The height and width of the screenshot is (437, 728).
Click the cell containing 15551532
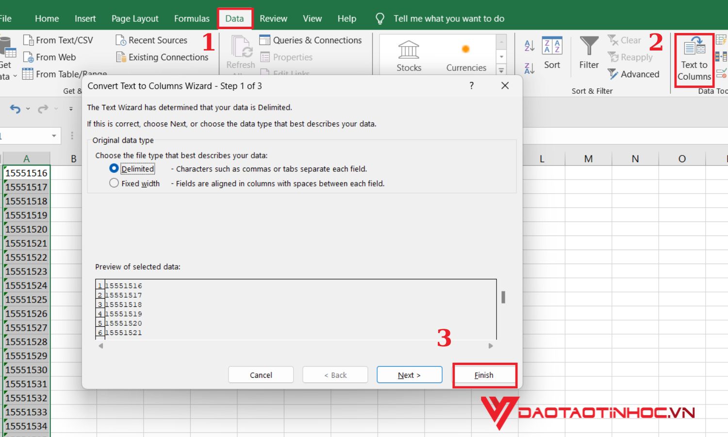pyautogui.click(x=26, y=398)
